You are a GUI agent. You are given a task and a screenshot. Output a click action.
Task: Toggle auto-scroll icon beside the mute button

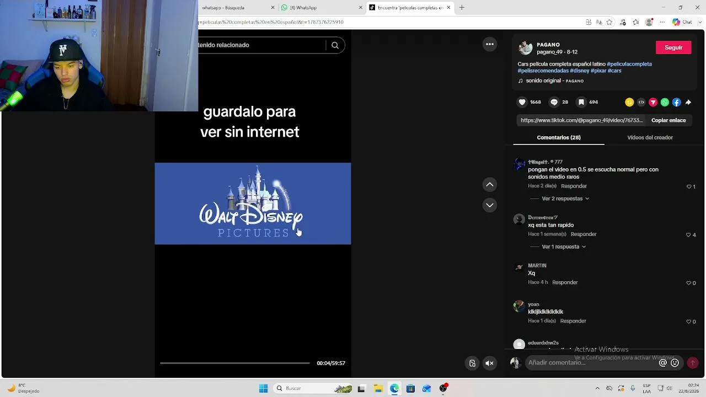472,363
